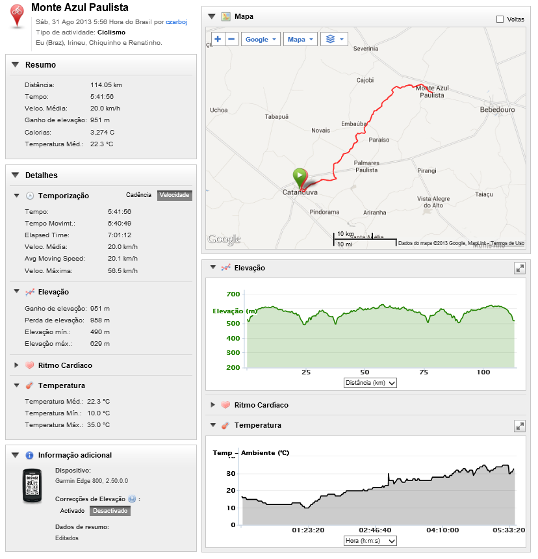This screenshot has width=538, height=559.
Task: Open the Google map provider menu
Action: pyautogui.click(x=260, y=39)
